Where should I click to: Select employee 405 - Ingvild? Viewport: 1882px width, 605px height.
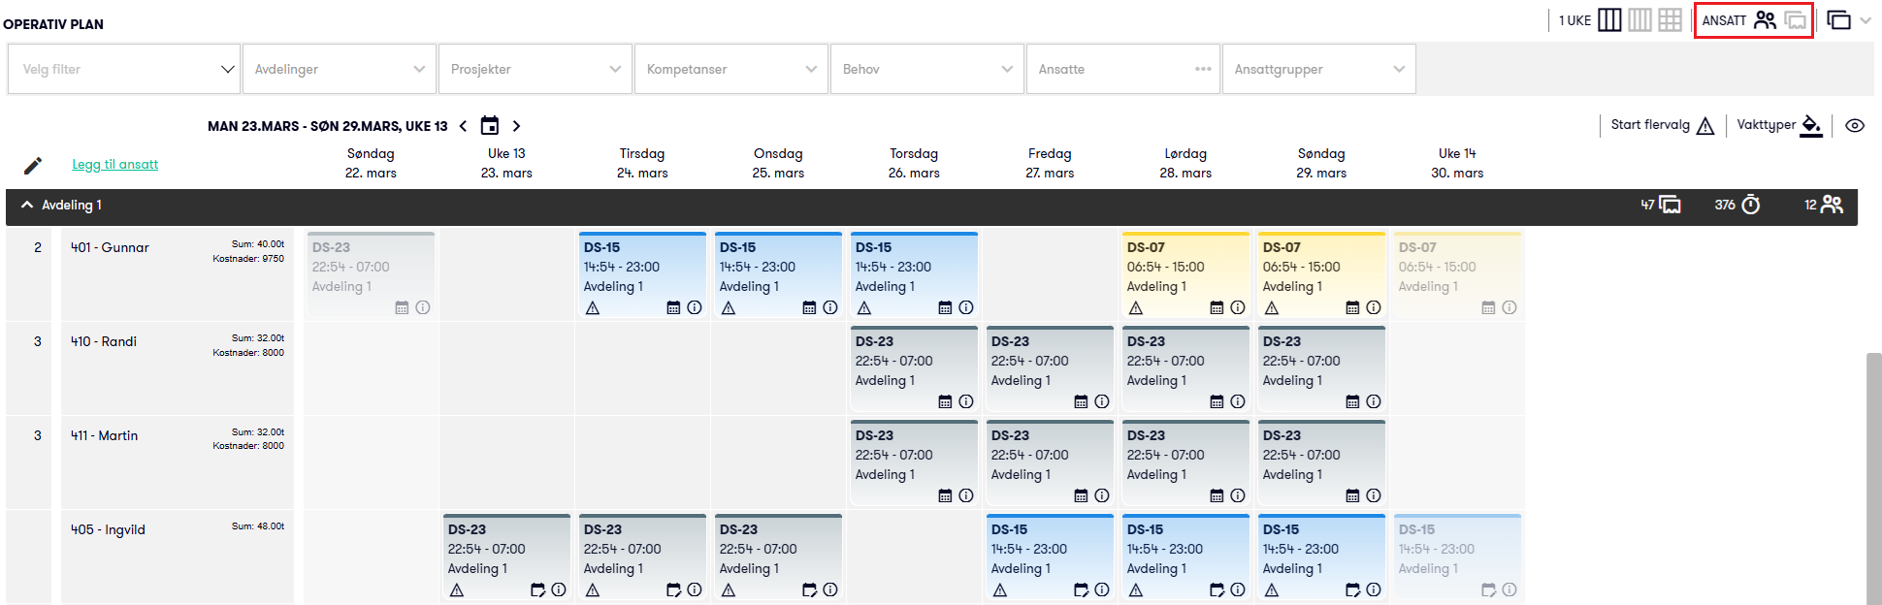[x=108, y=529]
